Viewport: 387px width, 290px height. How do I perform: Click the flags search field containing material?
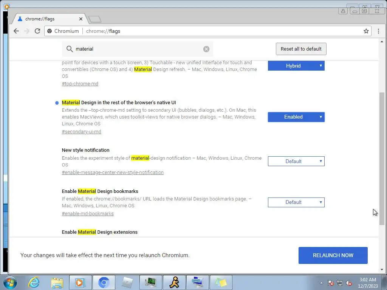coord(138,49)
